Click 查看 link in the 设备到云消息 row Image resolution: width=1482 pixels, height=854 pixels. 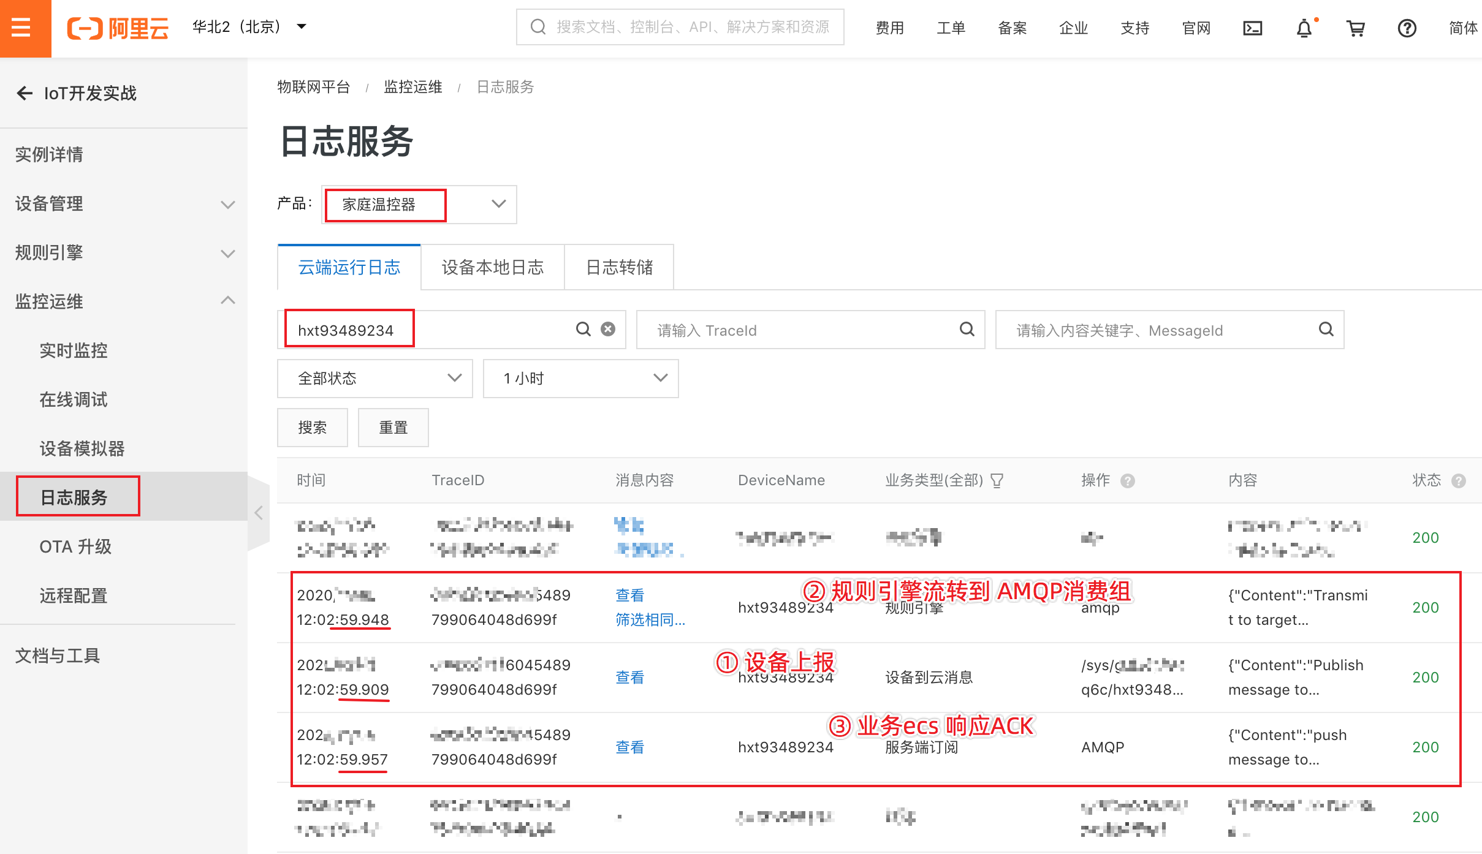click(629, 677)
